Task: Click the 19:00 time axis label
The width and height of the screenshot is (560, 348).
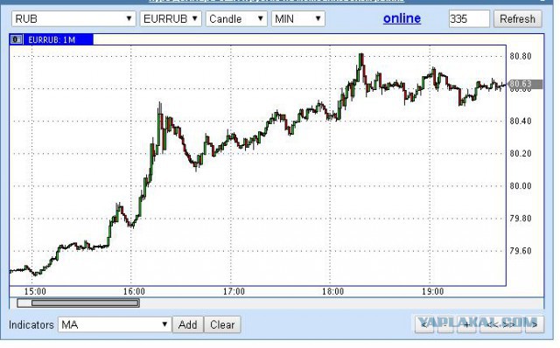Action: click(432, 292)
